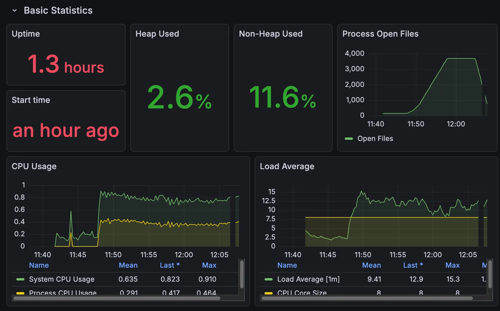Open the Heap Used panel title menu
Image resolution: width=500 pixels, height=311 pixels.
point(157,34)
